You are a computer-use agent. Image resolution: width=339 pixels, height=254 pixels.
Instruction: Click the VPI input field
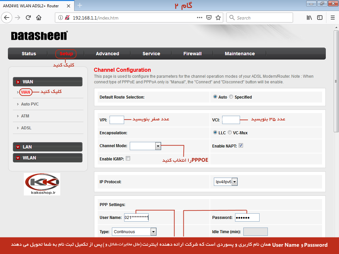point(117,120)
